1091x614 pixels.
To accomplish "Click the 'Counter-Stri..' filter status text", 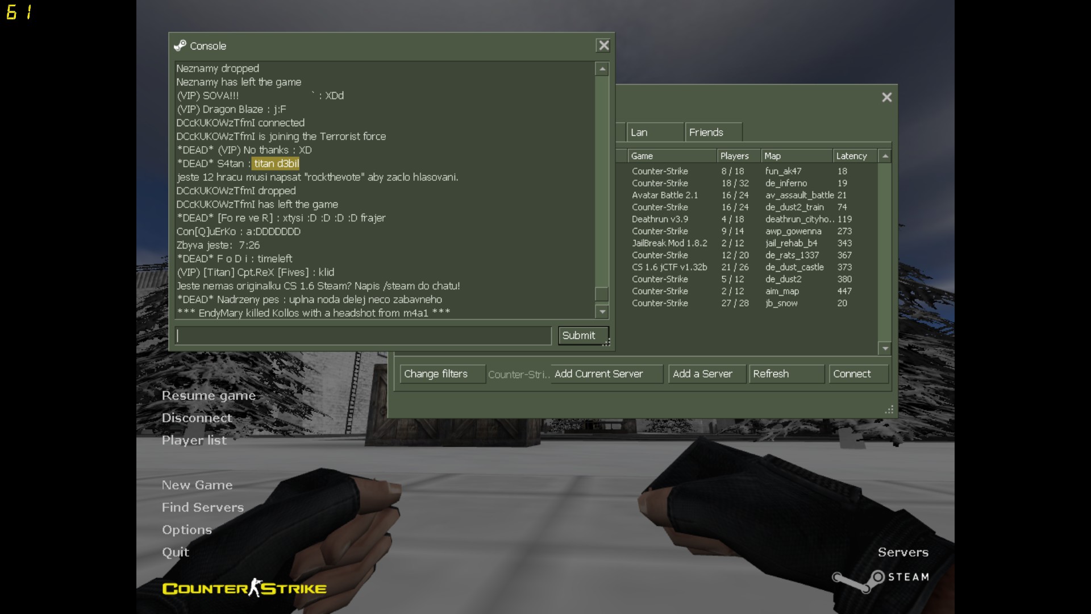I will click(519, 374).
